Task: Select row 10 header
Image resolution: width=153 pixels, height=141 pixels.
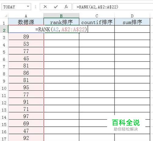Action: pyautogui.click(x=4, y=87)
